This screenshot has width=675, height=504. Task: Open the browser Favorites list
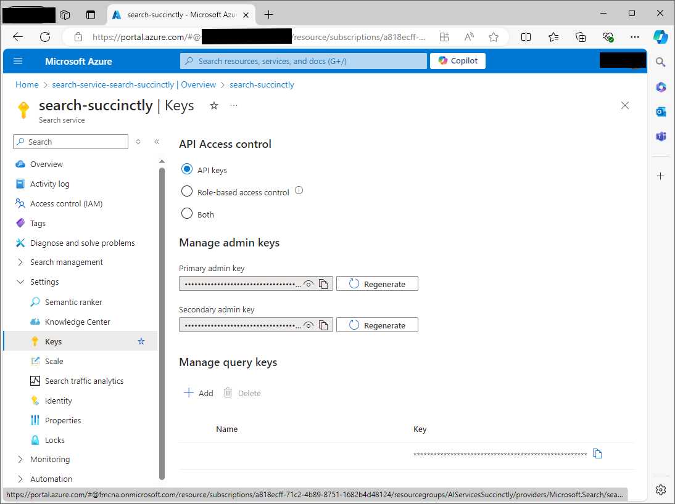[553, 37]
